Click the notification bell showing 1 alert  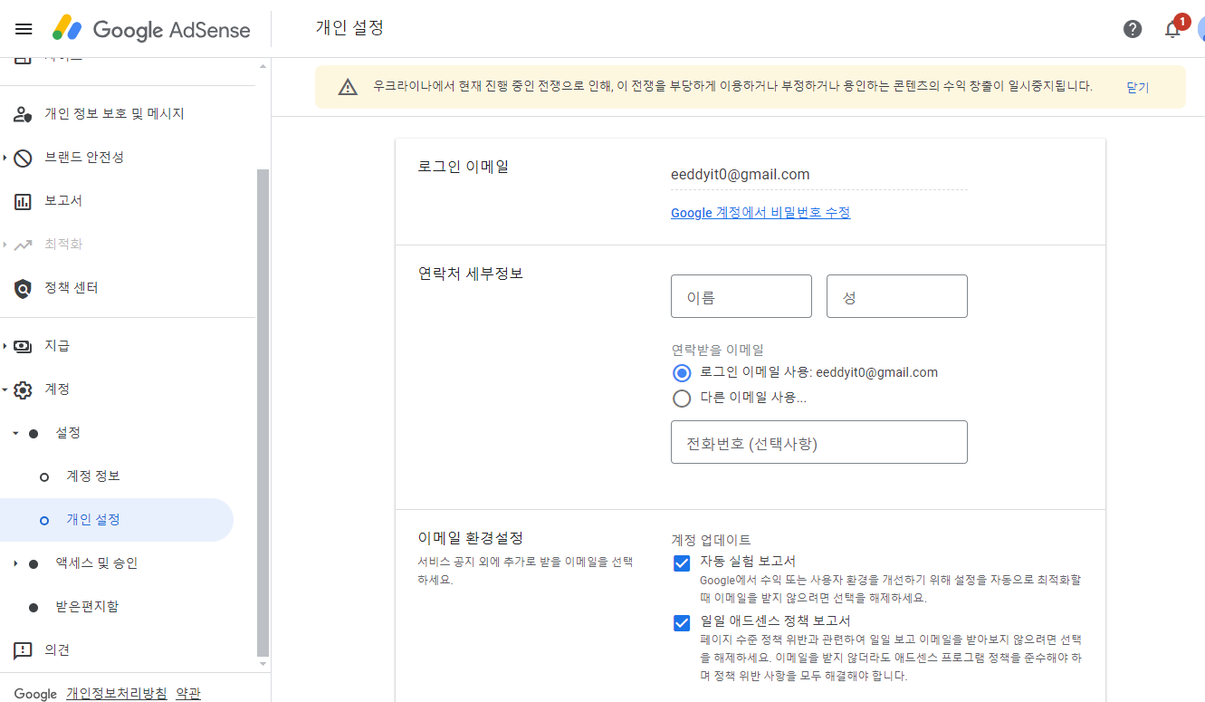pyautogui.click(x=1172, y=29)
